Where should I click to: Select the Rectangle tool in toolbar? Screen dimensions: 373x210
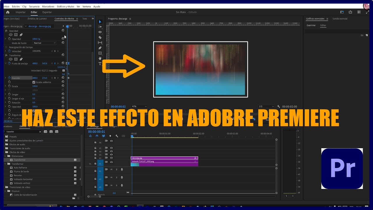coord(100,53)
